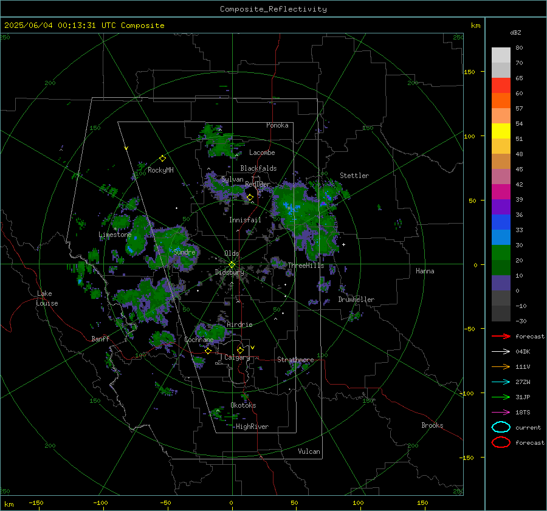
Task: Click the Vulcan city label
Action: point(309,451)
